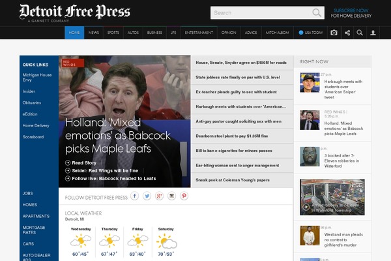Open the eEdition quick link
391x261 pixels.
[x=30, y=114]
